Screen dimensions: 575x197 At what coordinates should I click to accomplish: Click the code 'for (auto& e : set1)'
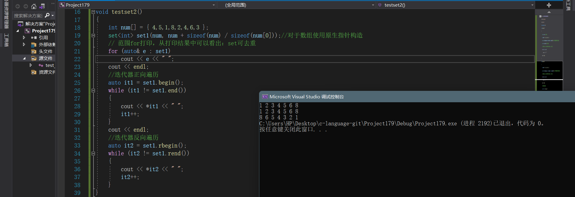point(139,51)
